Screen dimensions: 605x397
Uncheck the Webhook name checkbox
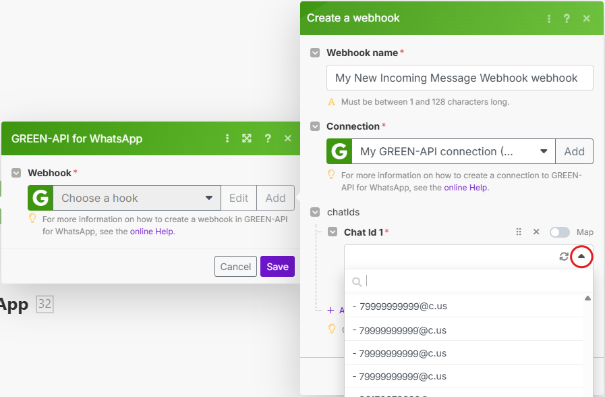314,53
